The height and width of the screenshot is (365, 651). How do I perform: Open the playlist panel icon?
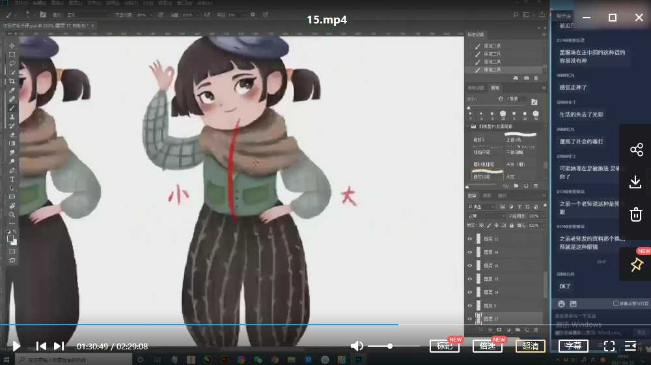(x=630, y=346)
